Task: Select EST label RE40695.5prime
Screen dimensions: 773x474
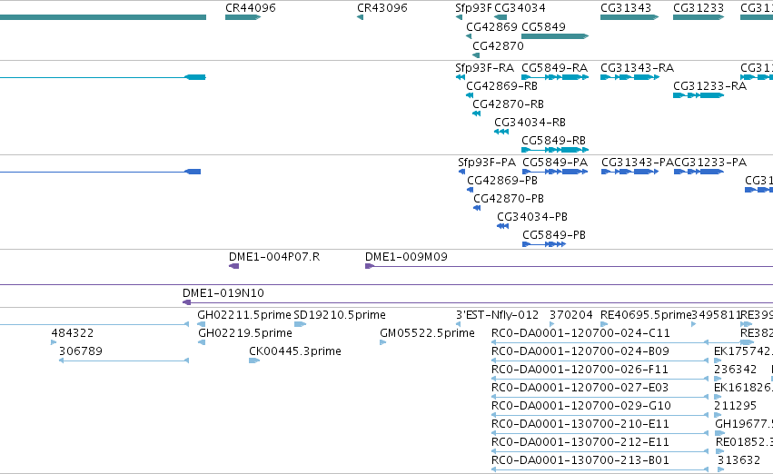Action: (646, 315)
